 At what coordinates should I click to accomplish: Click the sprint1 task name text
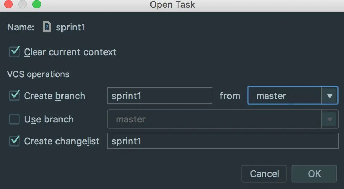point(71,27)
